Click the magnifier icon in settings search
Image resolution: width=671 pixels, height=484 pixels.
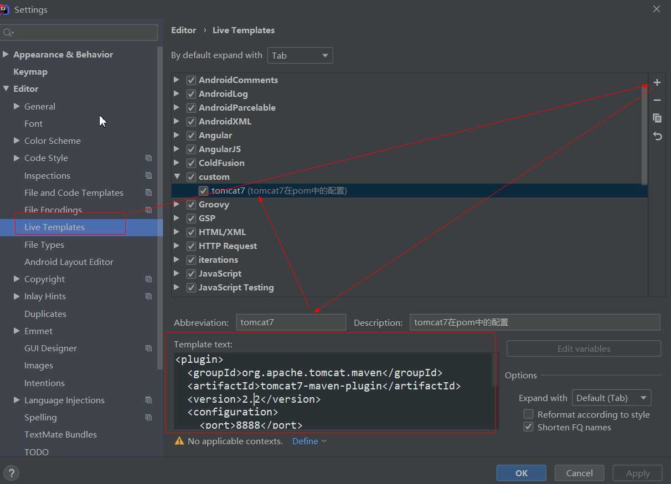point(8,33)
